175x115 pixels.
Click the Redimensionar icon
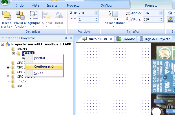pyautogui.click(x=114, y=15)
